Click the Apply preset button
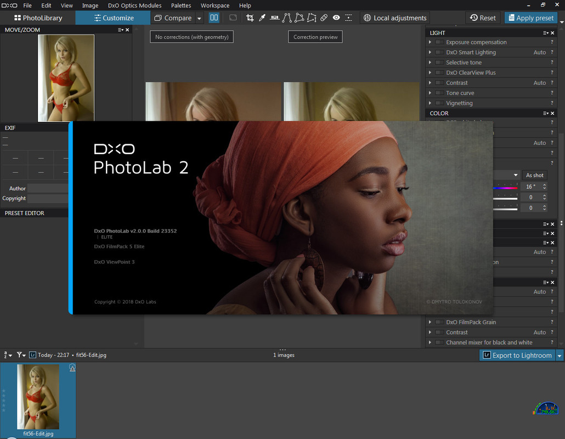 click(x=530, y=18)
